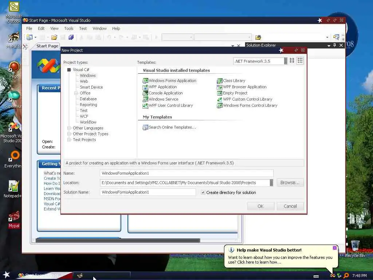Select the Windows Forms Application template
The width and height of the screenshot is (373, 280).
click(x=169, y=81)
